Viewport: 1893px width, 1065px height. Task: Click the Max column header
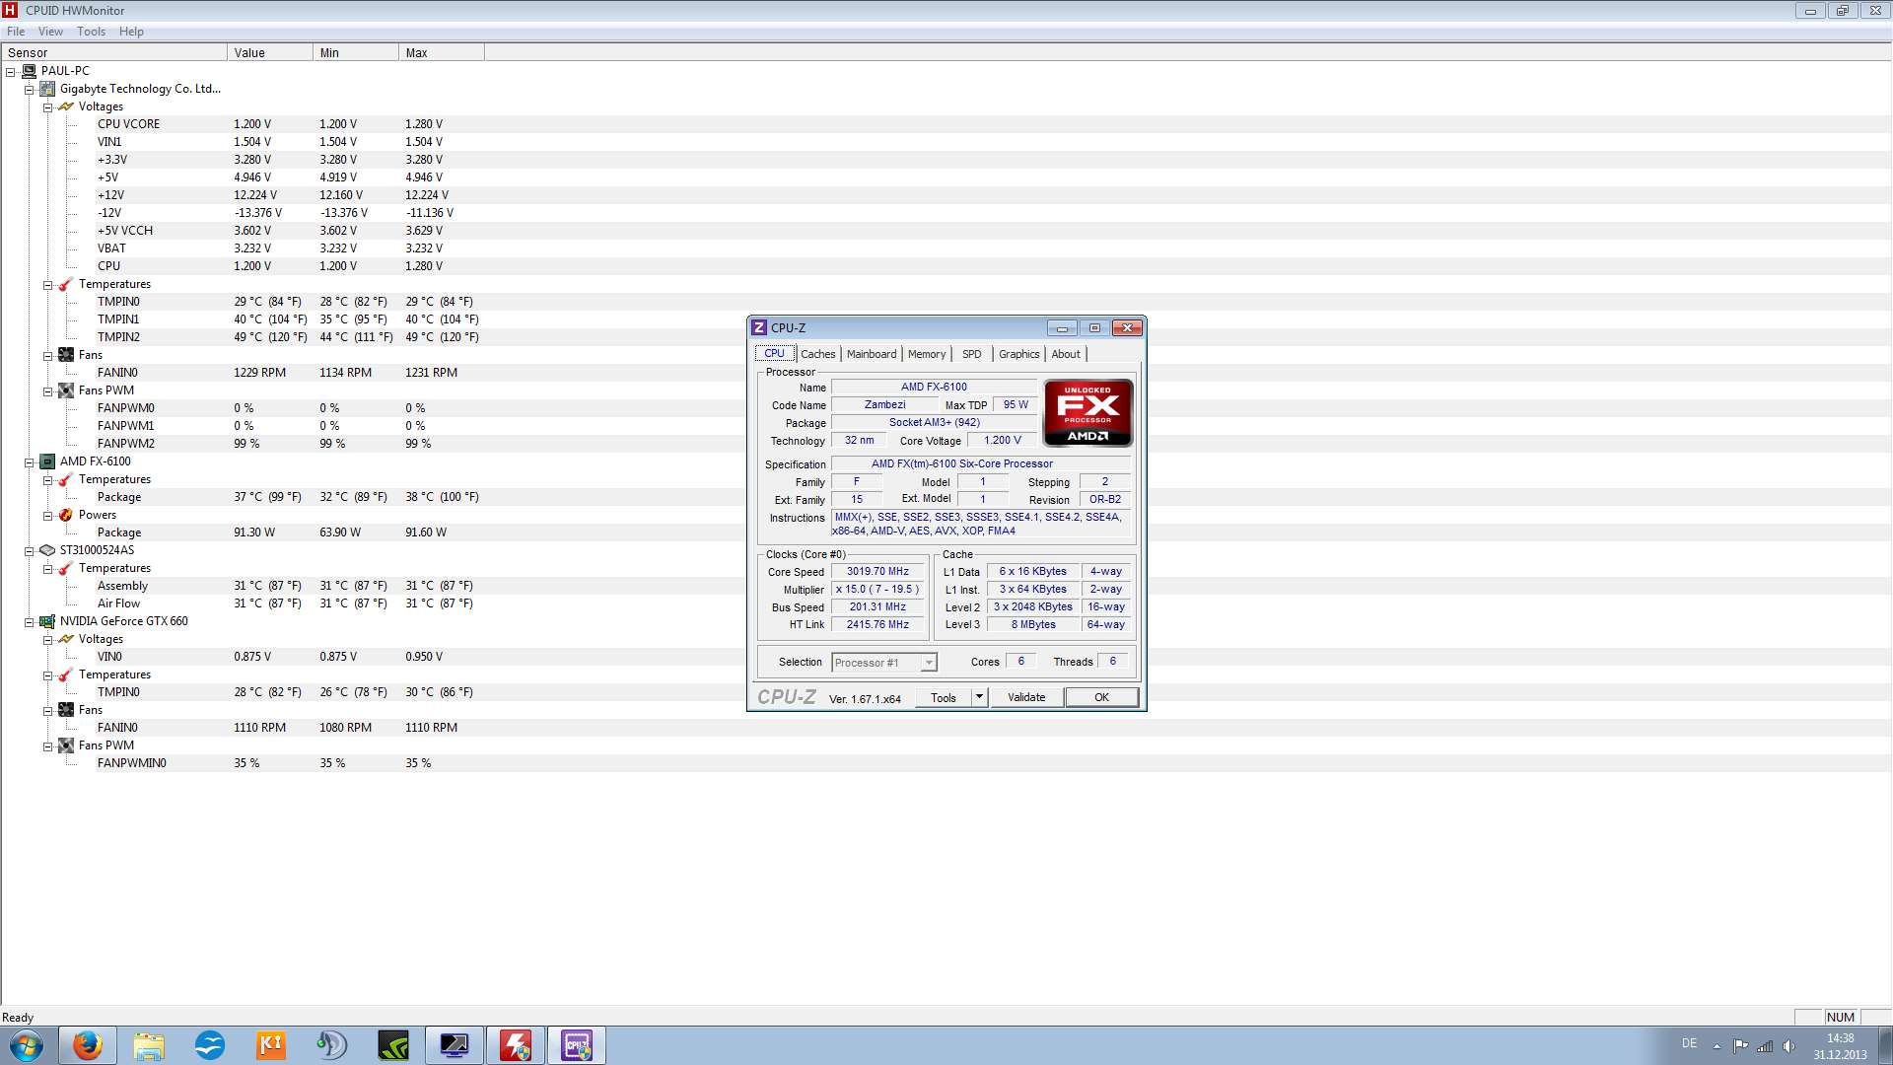tap(417, 53)
